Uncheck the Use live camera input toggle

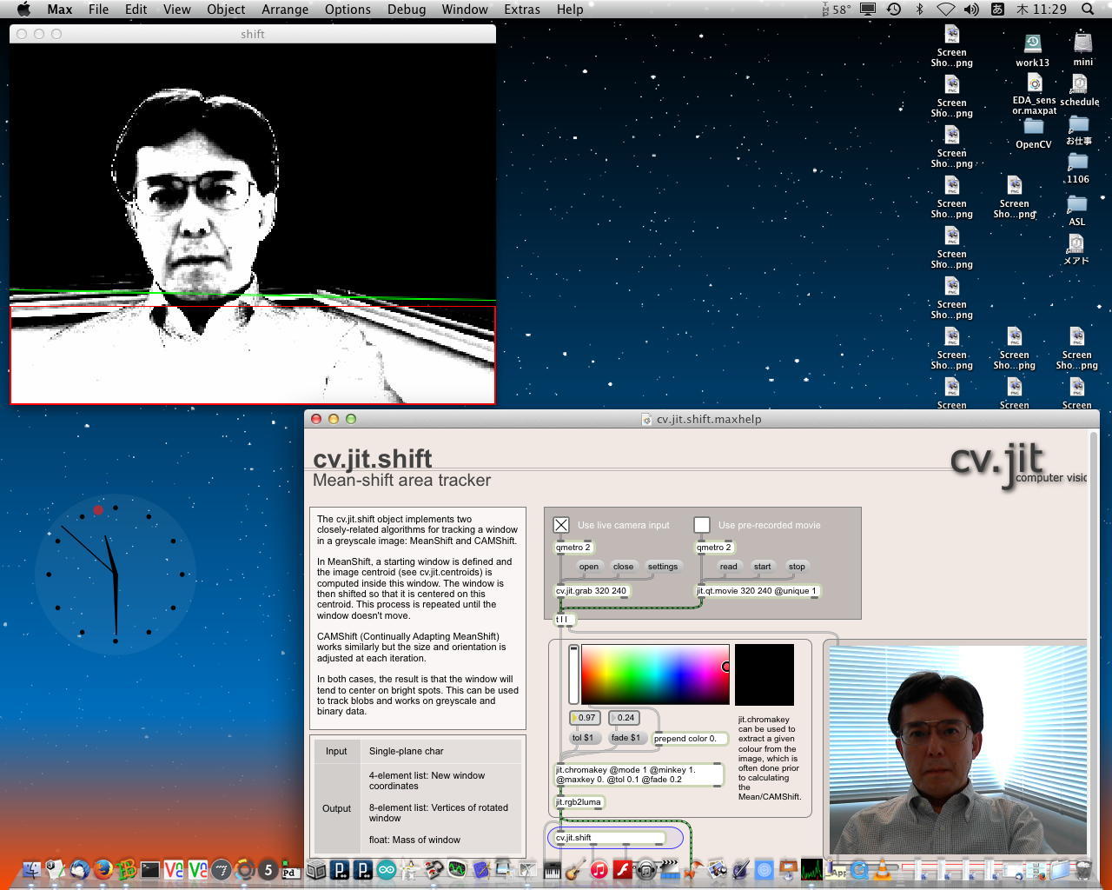pos(561,525)
